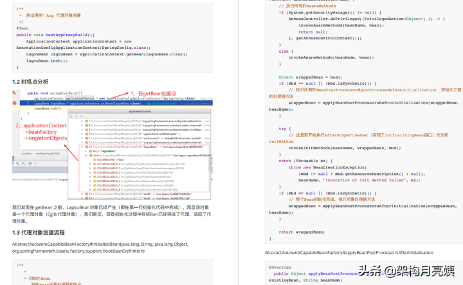The image size is (463, 285).
Task: Click 'catch (Throwable ex) {' code line
Action: [x=305, y=161]
